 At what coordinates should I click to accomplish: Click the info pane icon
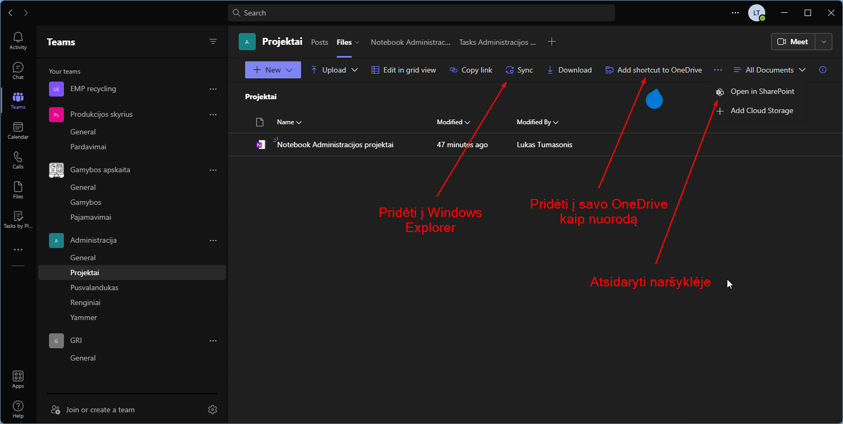click(823, 70)
